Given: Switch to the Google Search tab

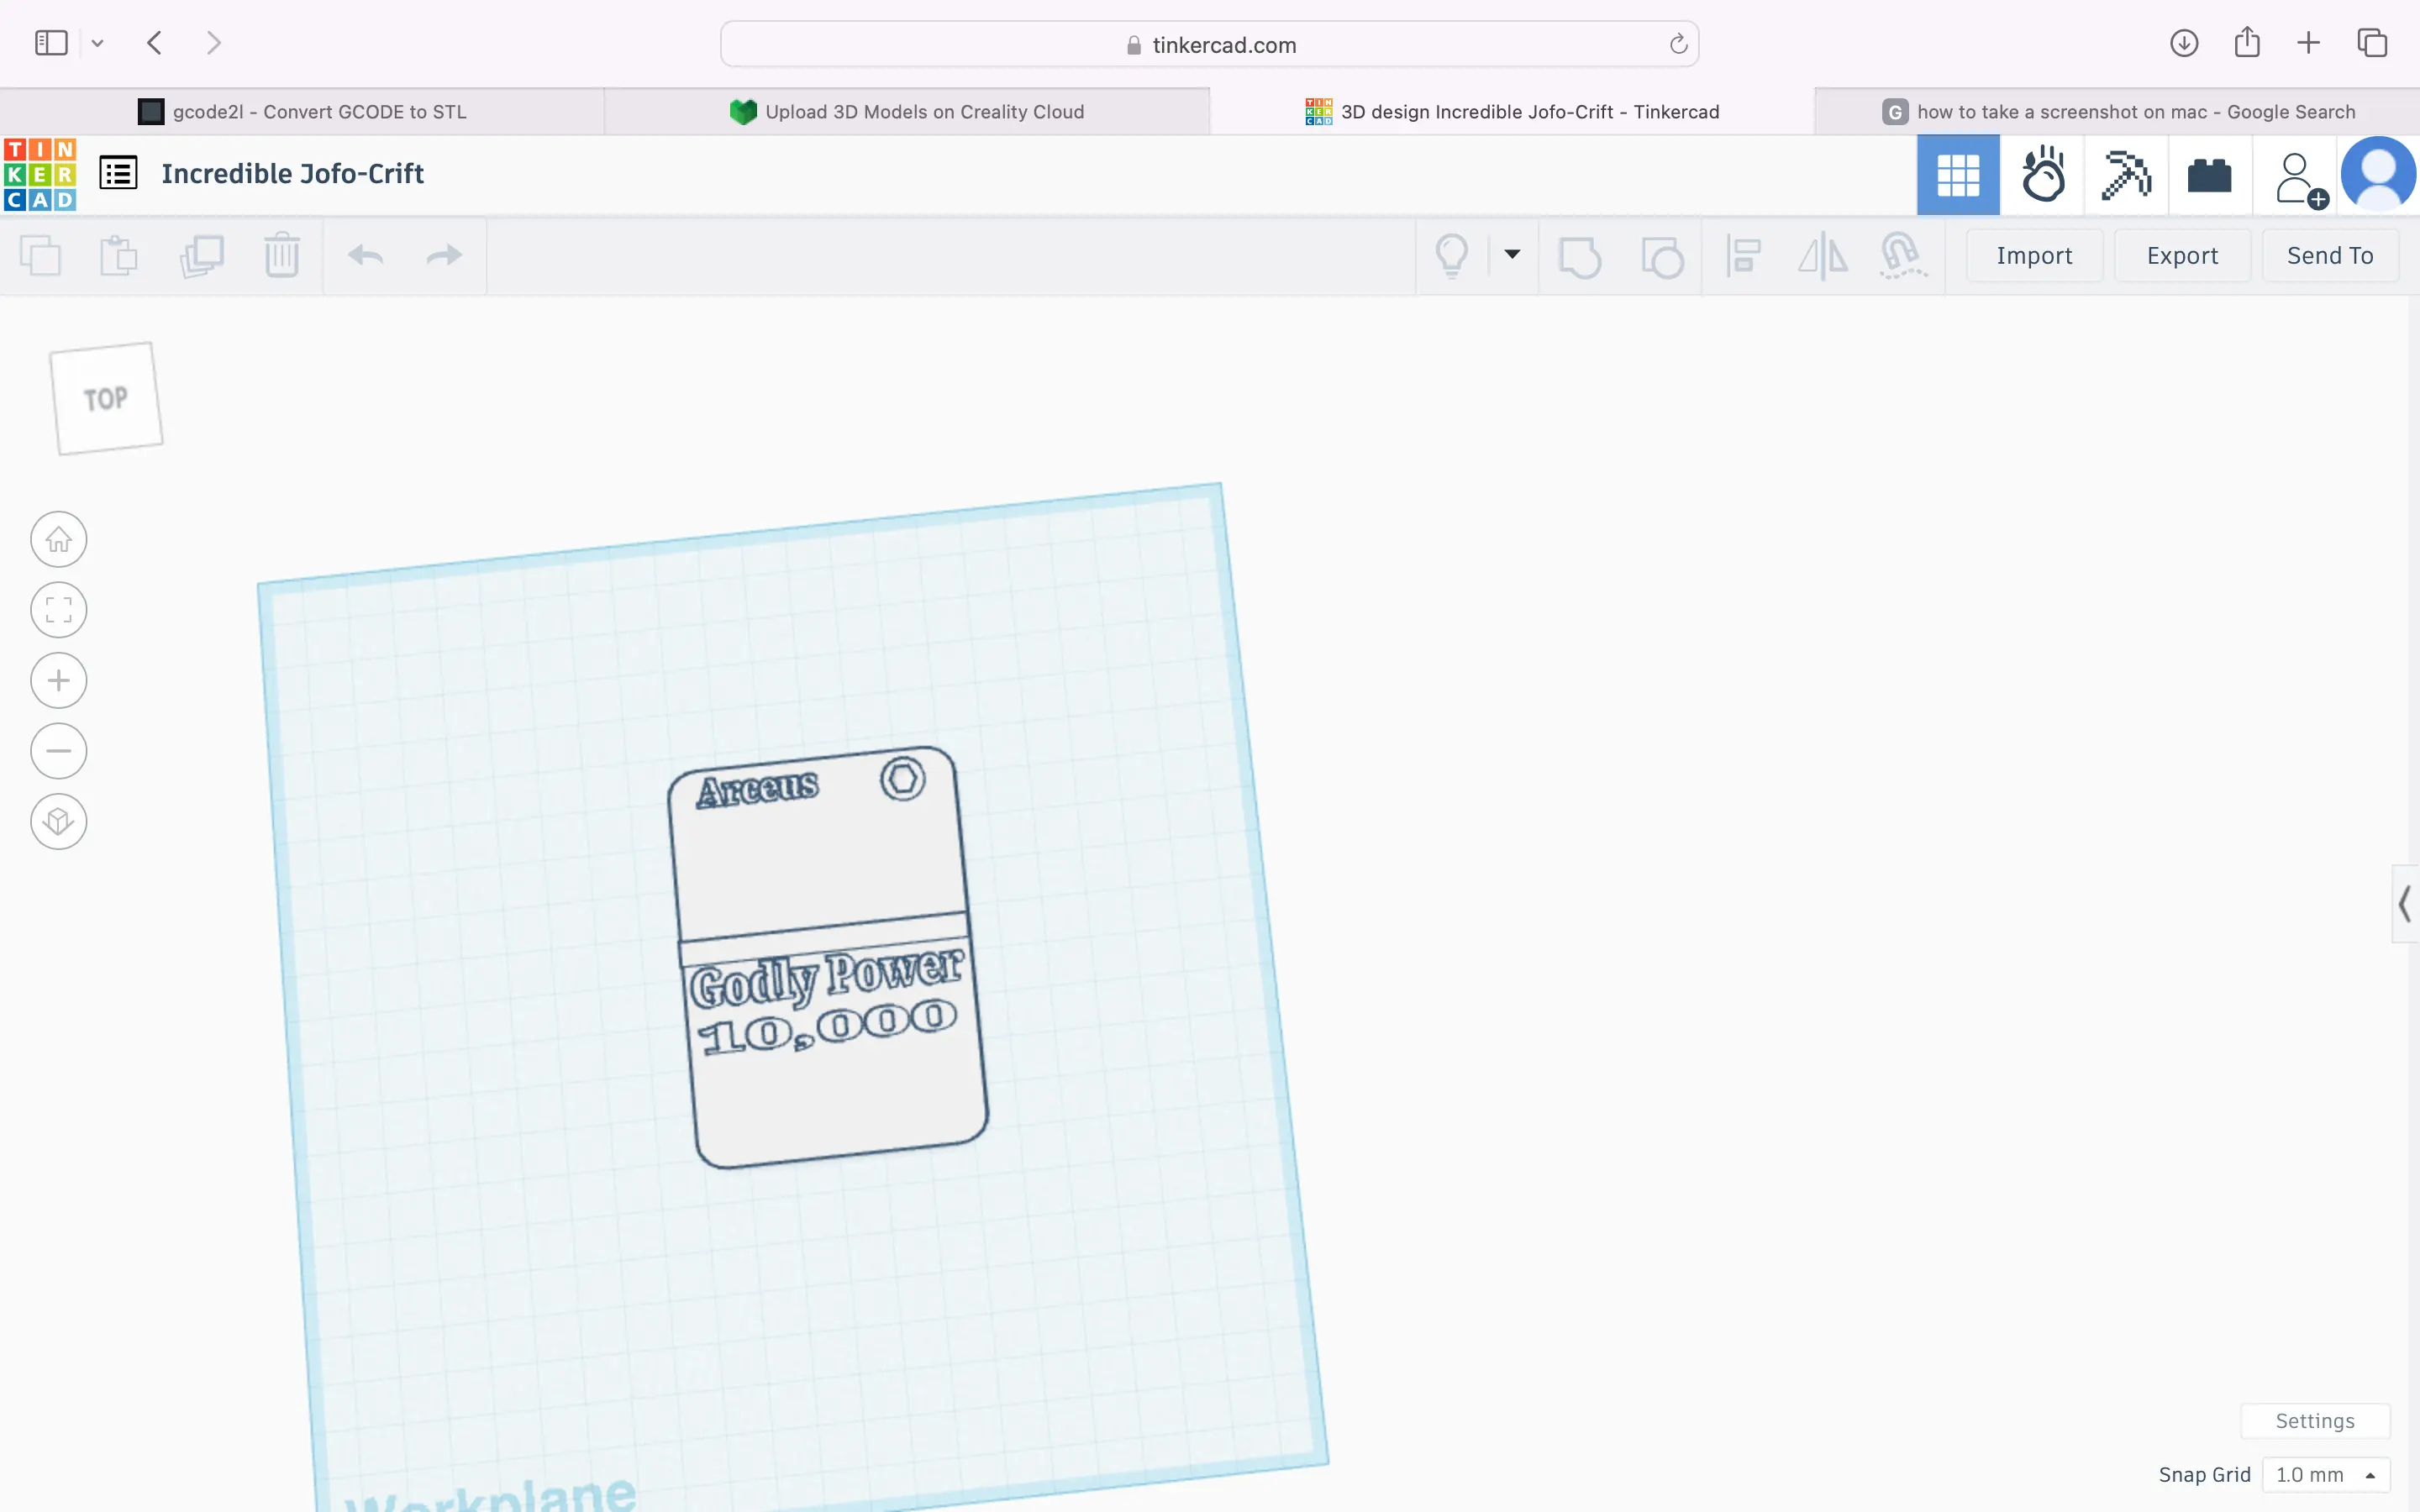Looking at the screenshot, I should tap(2117, 112).
